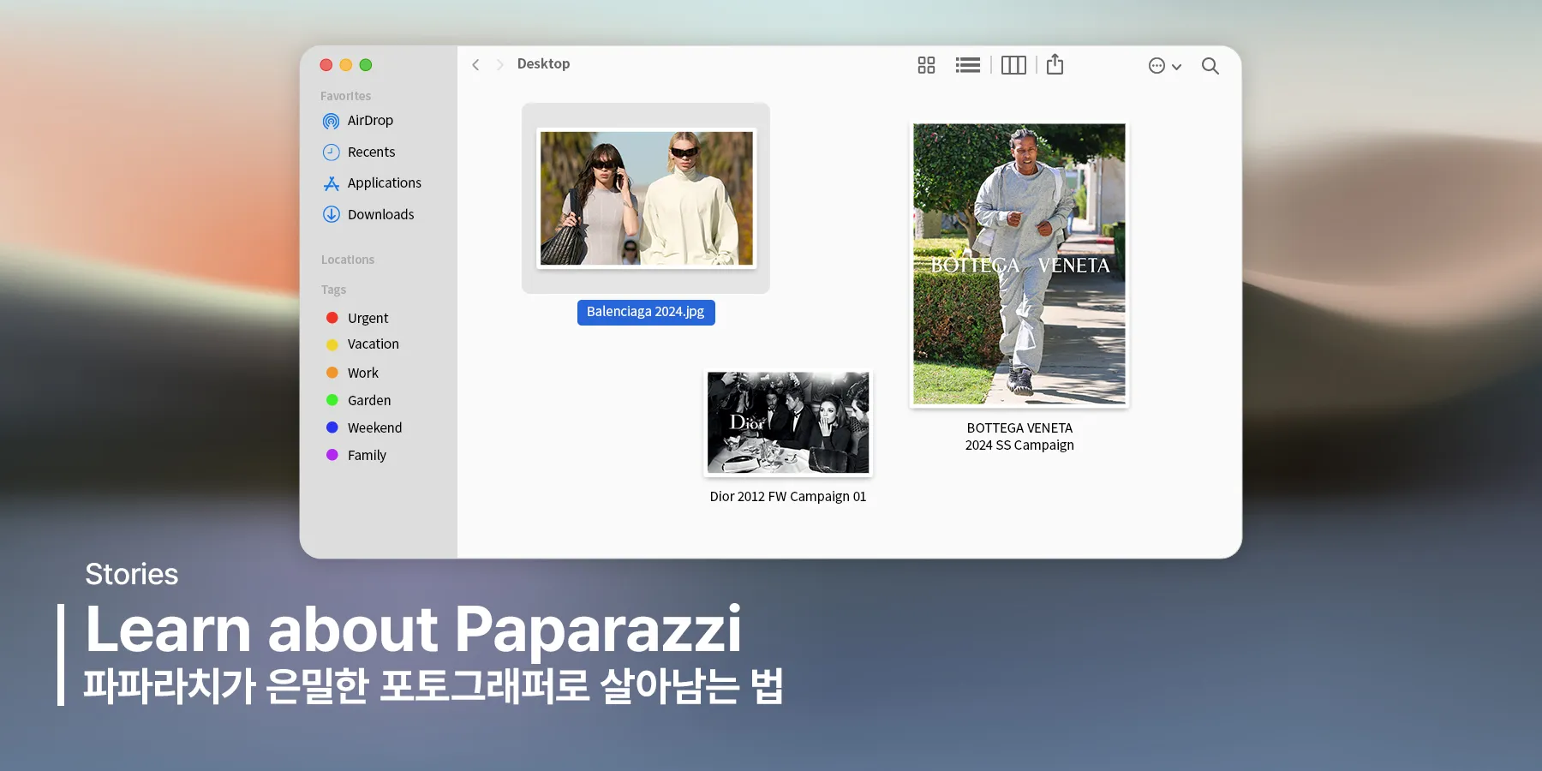This screenshot has height=771, width=1542.
Task: Close the Finder window
Action: (x=326, y=65)
